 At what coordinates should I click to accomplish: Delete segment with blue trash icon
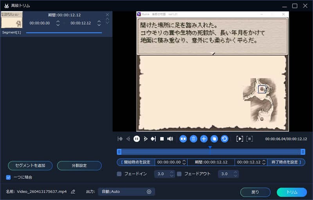[x=193, y=139]
